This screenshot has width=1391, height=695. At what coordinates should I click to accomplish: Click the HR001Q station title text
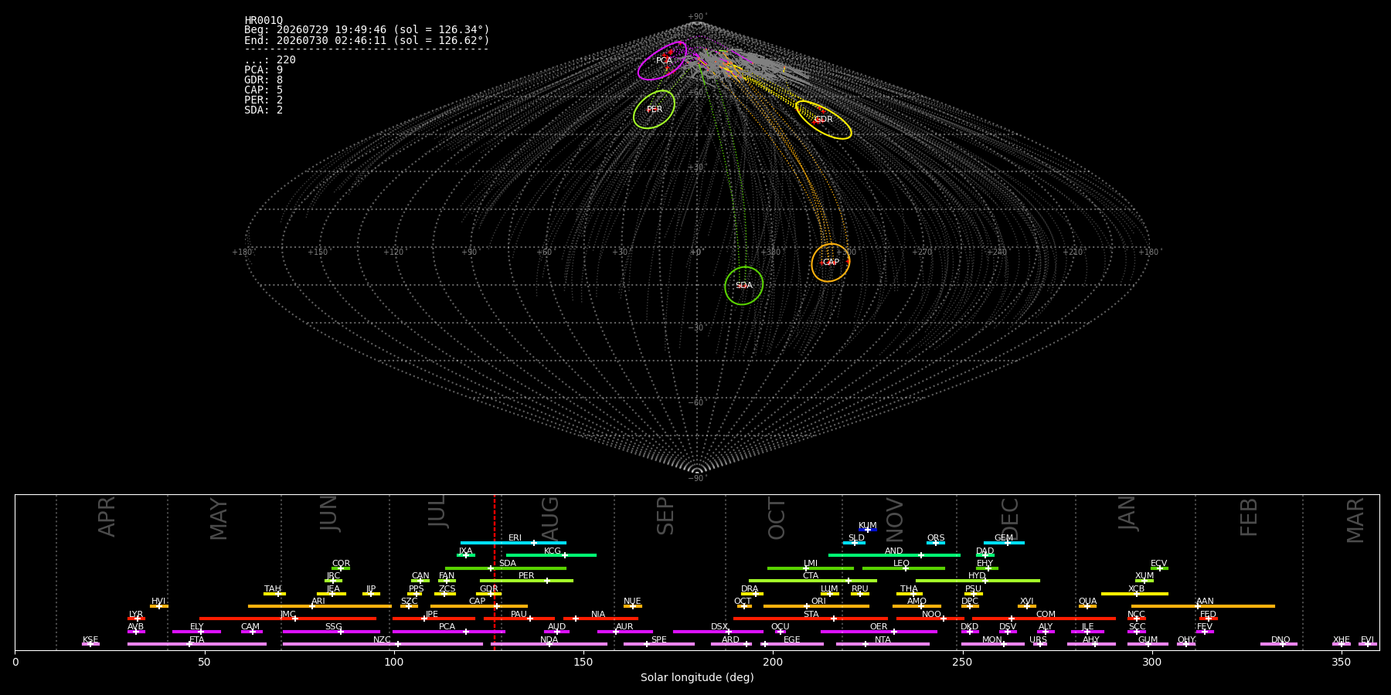[264, 21]
